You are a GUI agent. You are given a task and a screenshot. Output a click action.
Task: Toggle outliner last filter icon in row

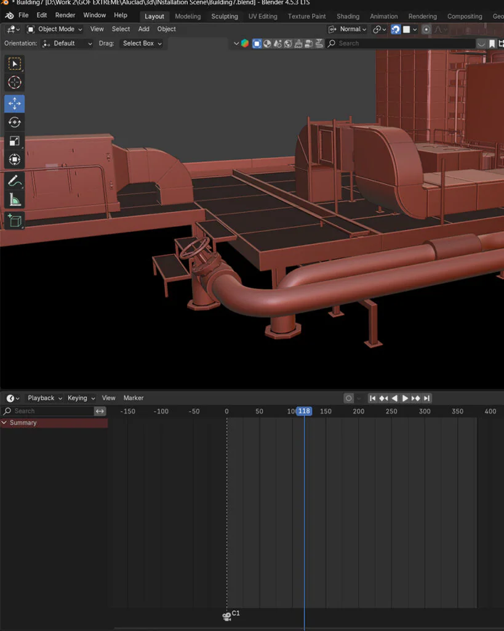click(319, 44)
